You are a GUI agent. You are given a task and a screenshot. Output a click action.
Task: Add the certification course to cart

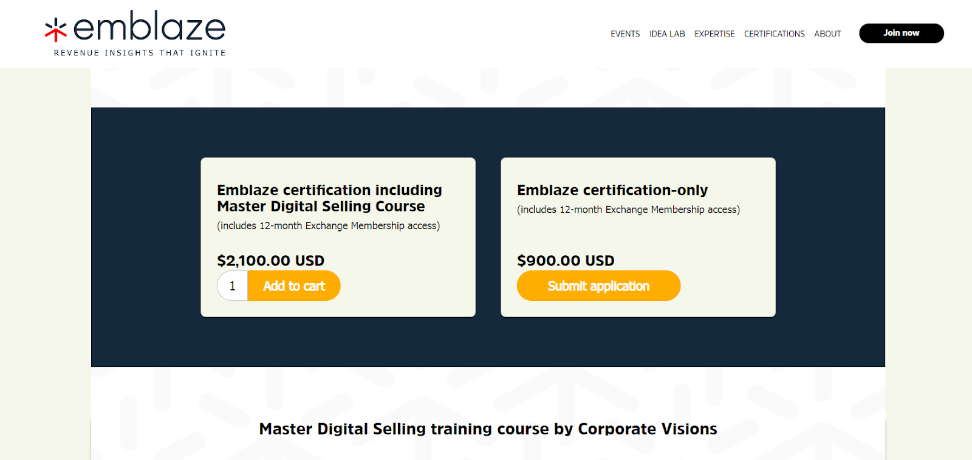coord(294,286)
